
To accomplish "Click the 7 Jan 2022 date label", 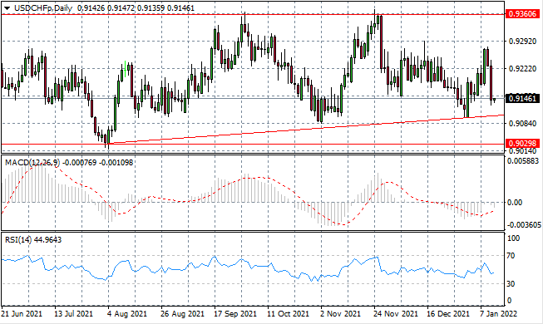I will (x=498, y=314).
